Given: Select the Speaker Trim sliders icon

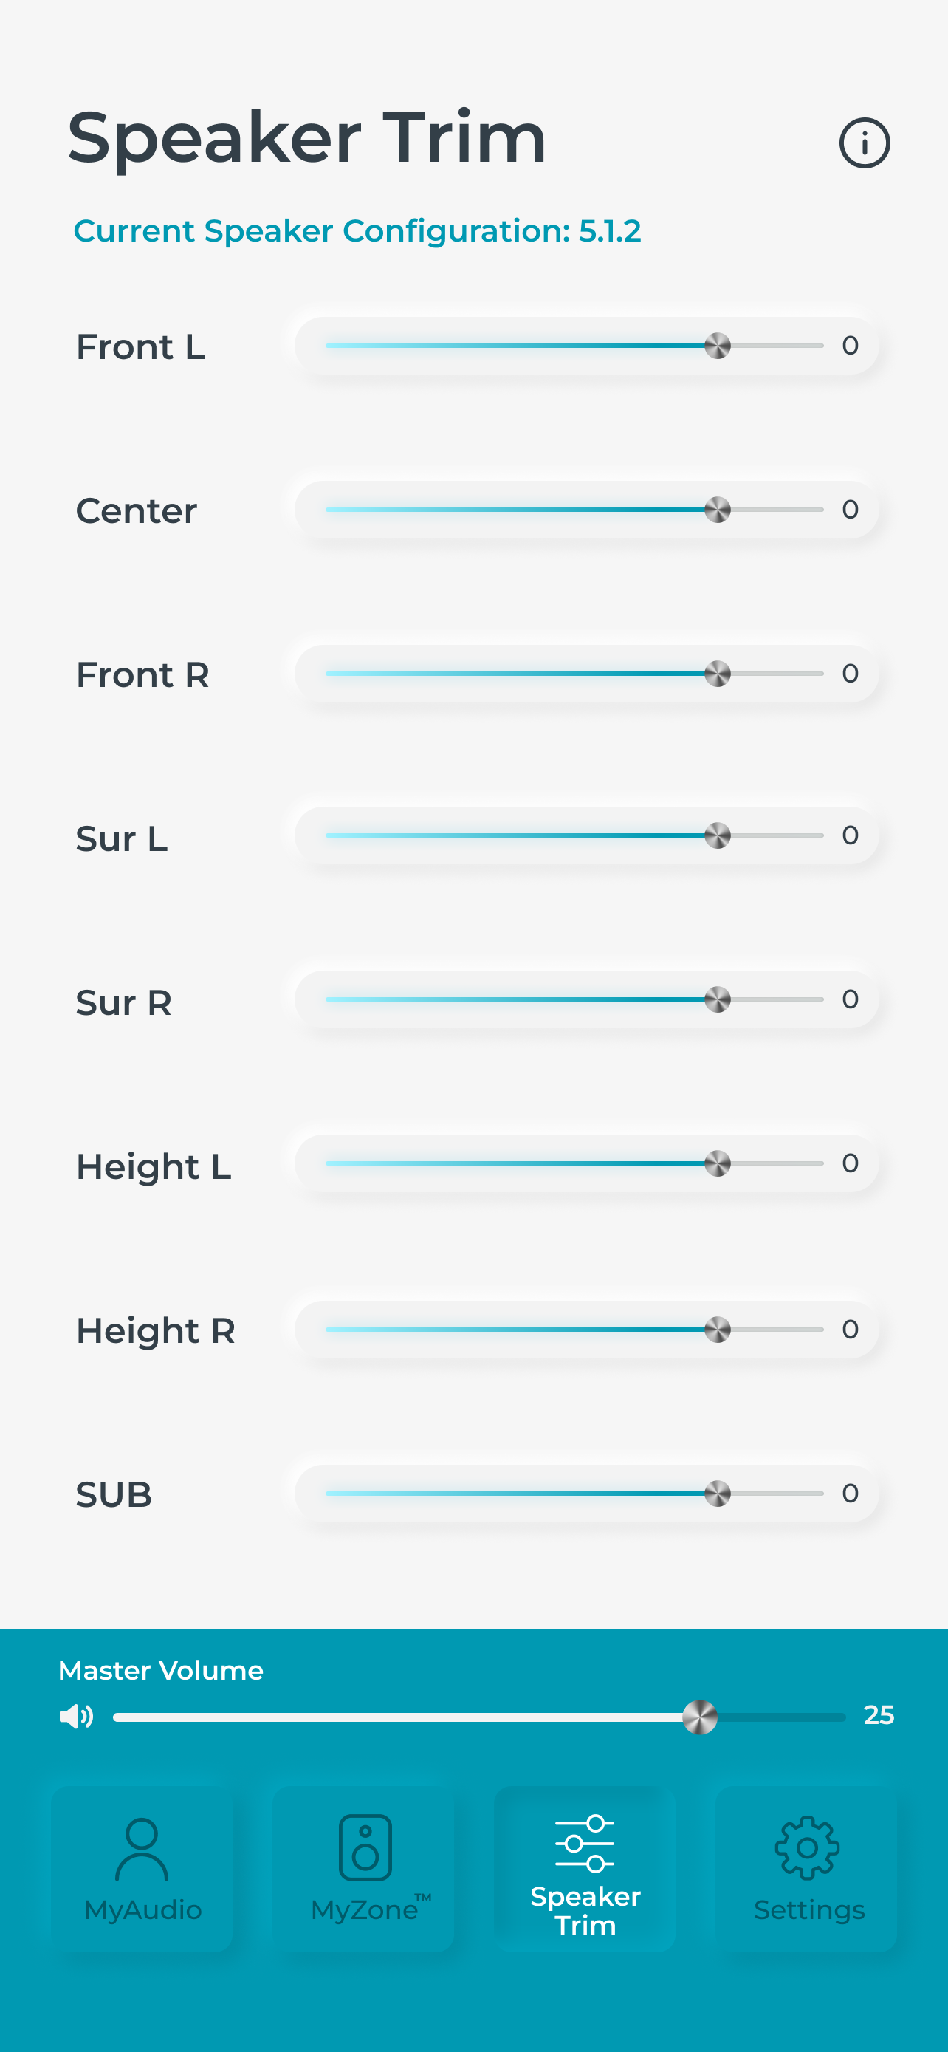Looking at the screenshot, I should pos(585,1843).
